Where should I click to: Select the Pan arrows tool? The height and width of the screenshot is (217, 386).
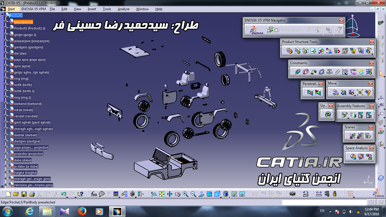coord(170,194)
